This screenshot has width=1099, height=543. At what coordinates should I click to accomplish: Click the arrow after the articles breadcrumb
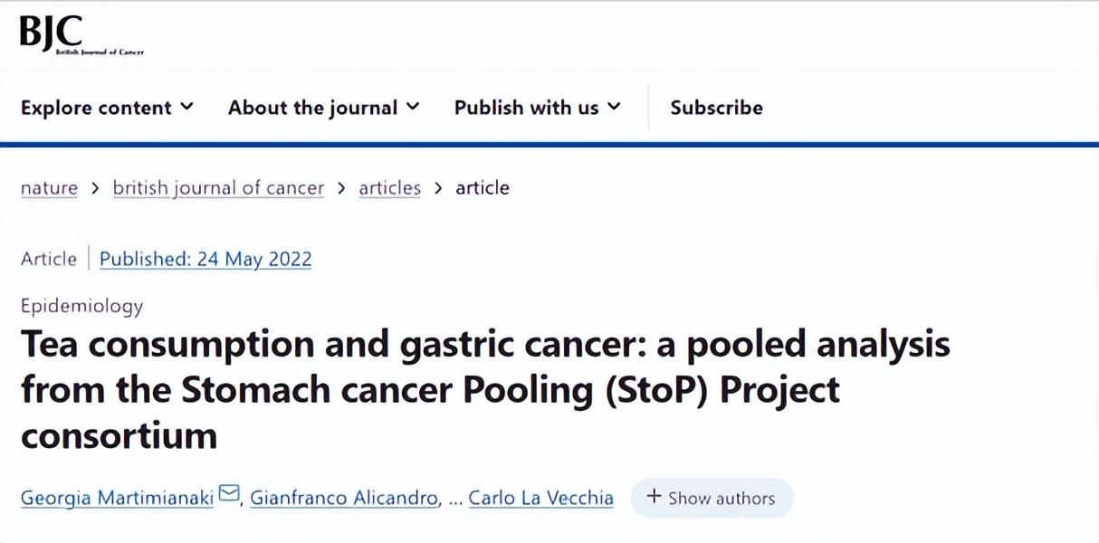[x=438, y=188]
